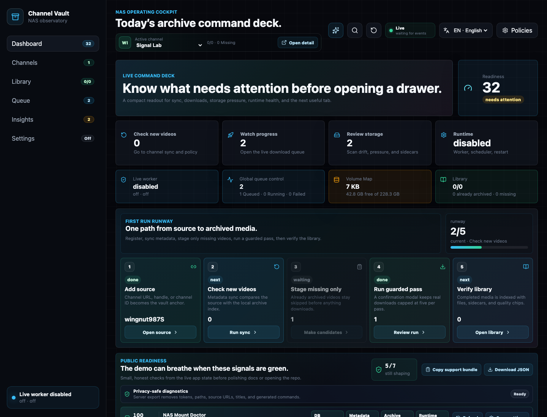Viewport: 547px width, 417px height.
Task: Click the translate language icon
Action: point(447,30)
